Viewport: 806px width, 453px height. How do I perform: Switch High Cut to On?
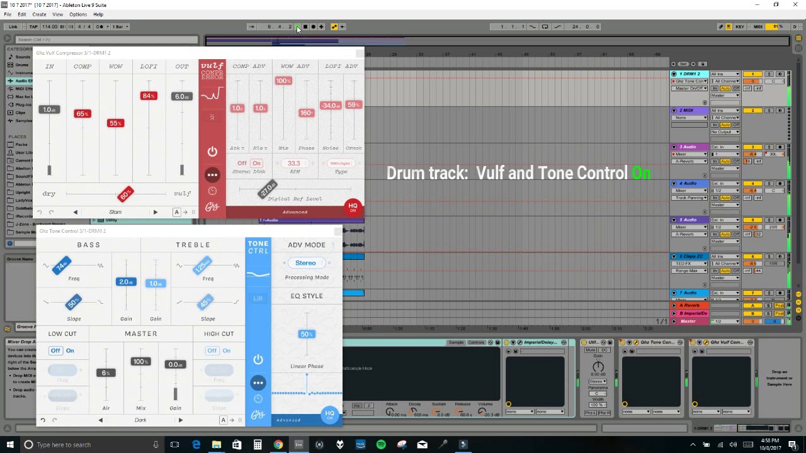pyautogui.click(x=226, y=350)
